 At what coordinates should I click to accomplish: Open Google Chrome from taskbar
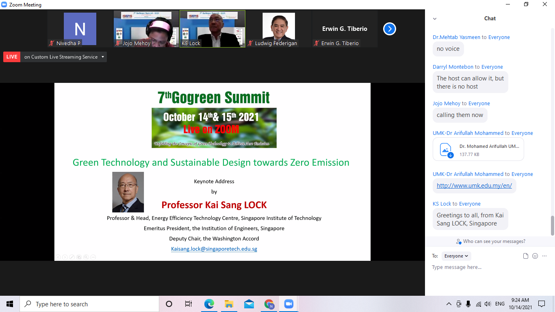[x=269, y=304]
